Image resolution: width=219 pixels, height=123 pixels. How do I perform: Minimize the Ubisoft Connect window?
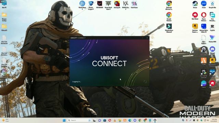click(143, 38)
